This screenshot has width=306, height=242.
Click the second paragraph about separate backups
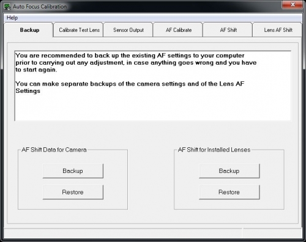(x=130, y=87)
